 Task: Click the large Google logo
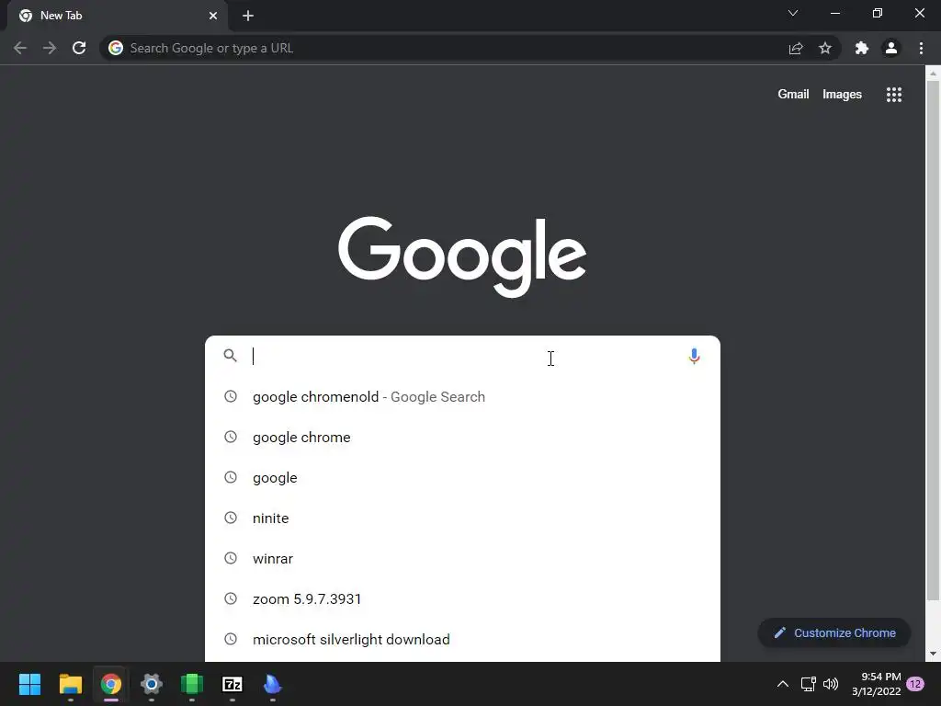[462, 256]
